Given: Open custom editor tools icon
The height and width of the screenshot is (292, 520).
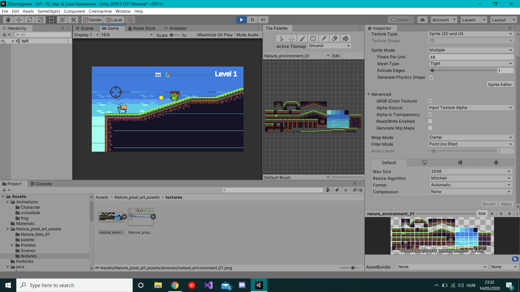Looking at the screenshot, I should click(73, 20).
